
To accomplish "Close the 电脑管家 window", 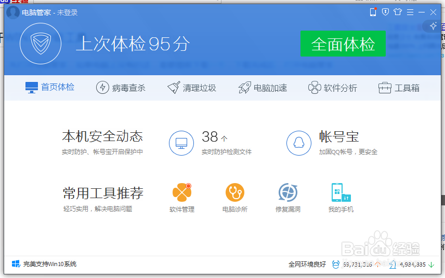I will pyautogui.click(x=433, y=12).
